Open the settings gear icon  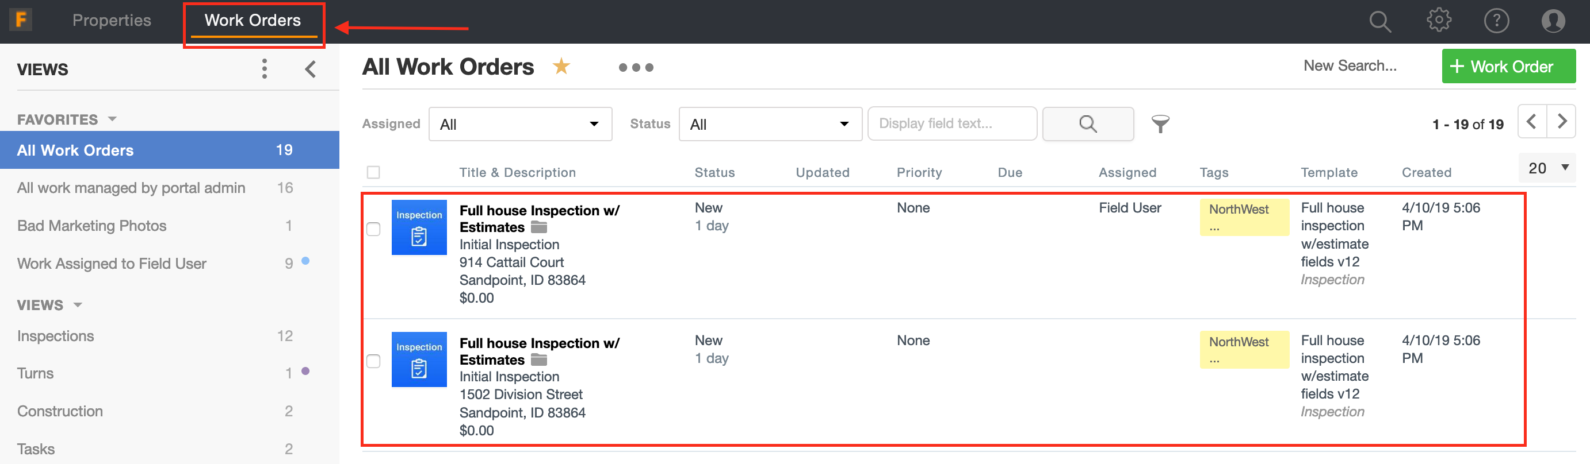pyautogui.click(x=1439, y=20)
